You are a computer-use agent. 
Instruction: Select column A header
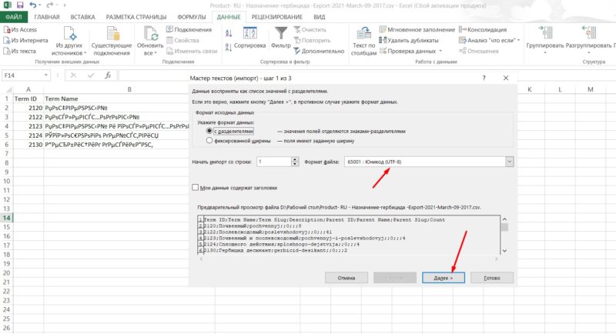(28, 89)
